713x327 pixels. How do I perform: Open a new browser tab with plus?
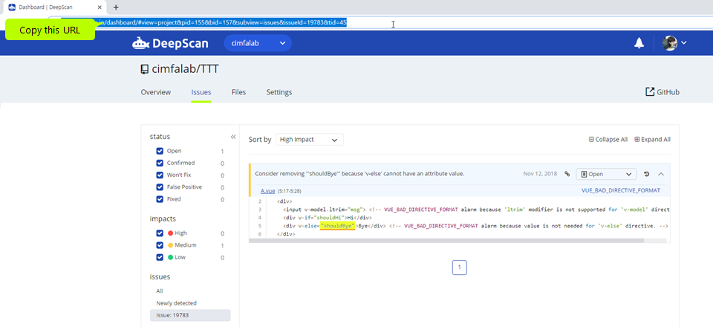coord(116,7)
